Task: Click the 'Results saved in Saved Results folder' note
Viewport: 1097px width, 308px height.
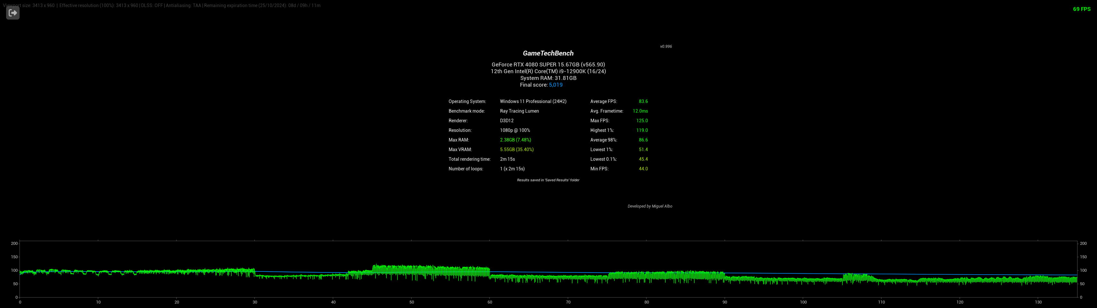Action: (548, 180)
